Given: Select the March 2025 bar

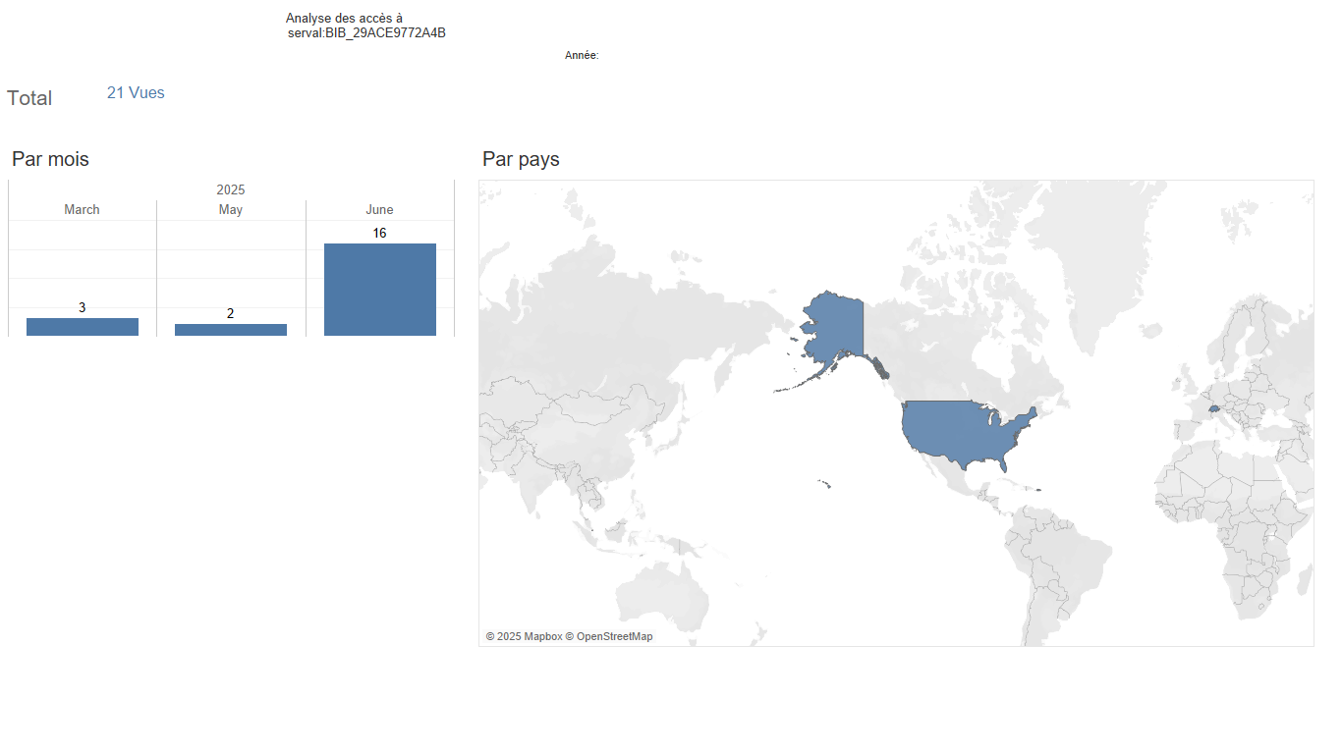Looking at the screenshot, I should [x=83, y=327].
